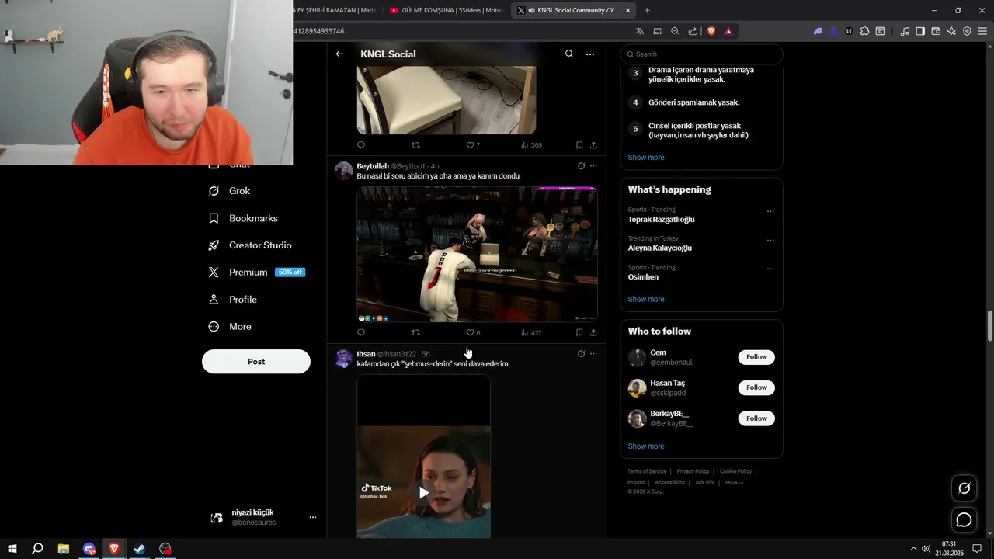The width and height of the screenshot is (994, 559).
Task: Open Bookmarks in sidebar
Action: pos(243,218)
